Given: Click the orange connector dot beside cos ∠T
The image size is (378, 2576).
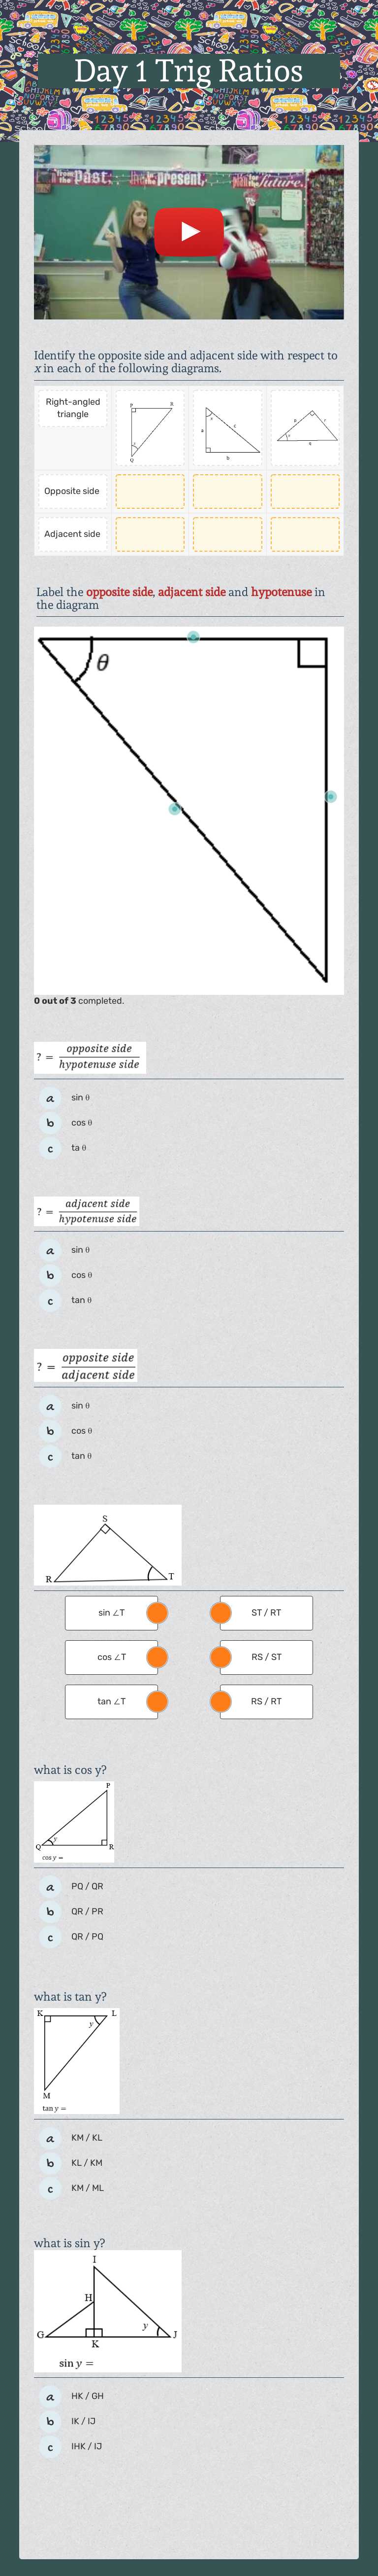Looking at the screenshot, I should [157, 1657].
